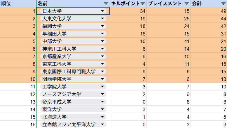
Task: Select the 合計 header text
Action: (197, 3)
